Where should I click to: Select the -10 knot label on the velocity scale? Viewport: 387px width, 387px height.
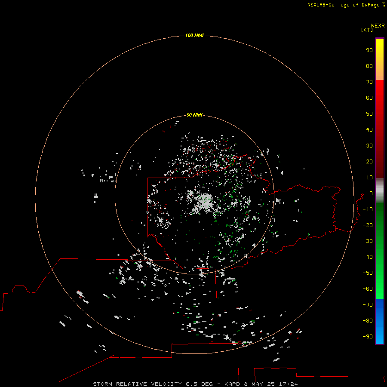point(368,209)
